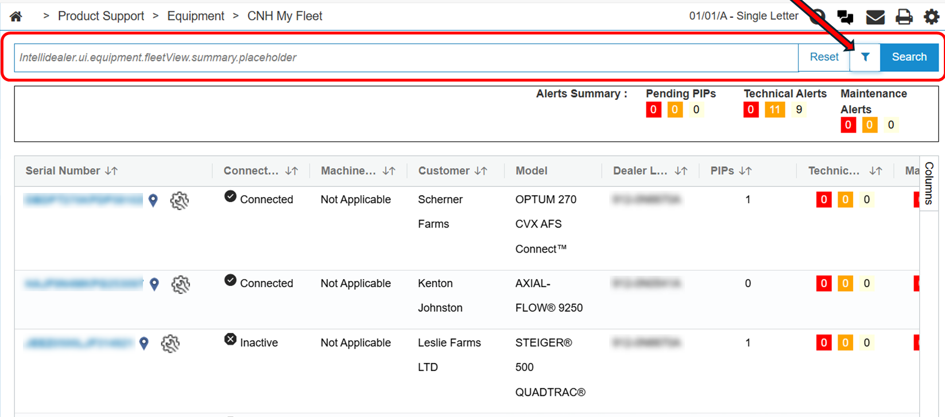Screen dimensions: 945x417
Task: Click the Home icon in breadcrumb
Action: click(16, 17)
